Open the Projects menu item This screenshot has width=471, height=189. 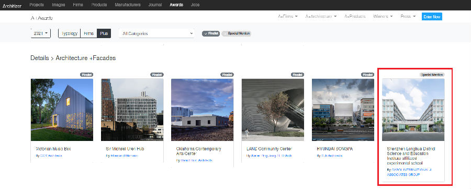point(37,5)
